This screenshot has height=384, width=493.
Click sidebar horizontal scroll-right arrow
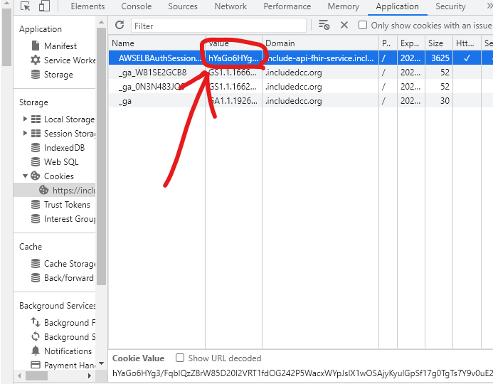90,375
